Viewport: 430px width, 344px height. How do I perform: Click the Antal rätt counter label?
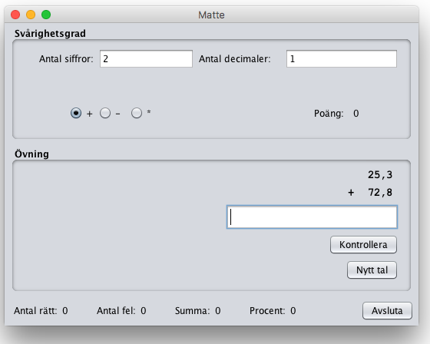[x=35, y=310]
